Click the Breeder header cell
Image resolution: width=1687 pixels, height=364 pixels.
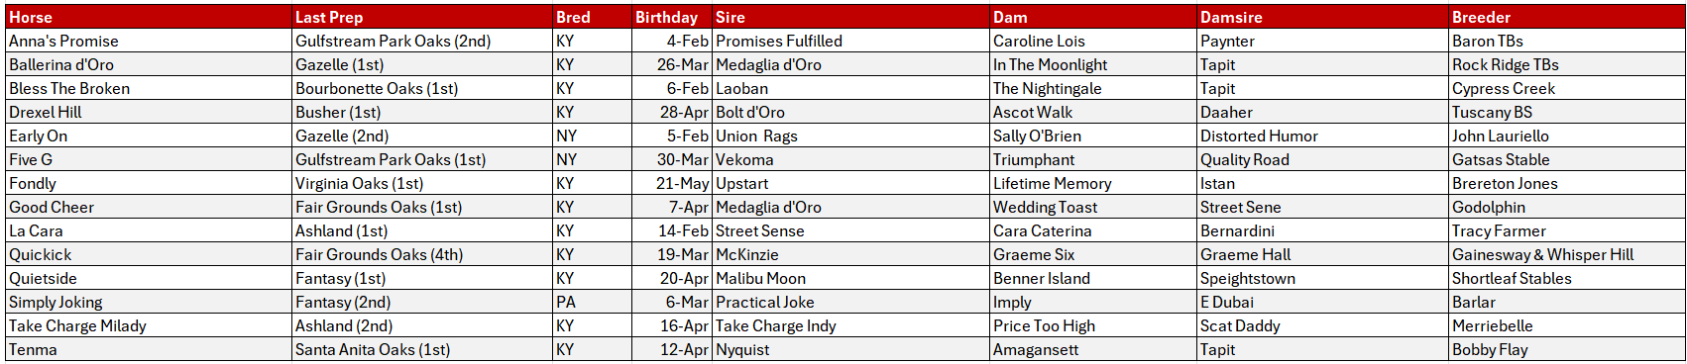coord(1566,17)
